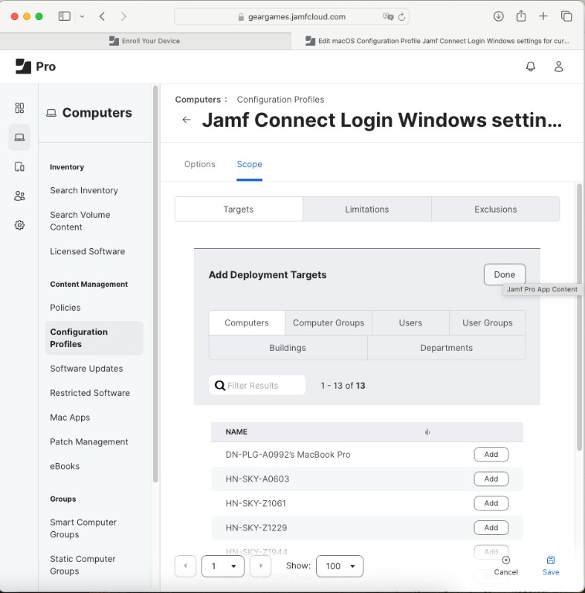Open the Users icon in left rail
This screenshot has width=585, height=593.
pyautogui.click(x=19, y=196)
